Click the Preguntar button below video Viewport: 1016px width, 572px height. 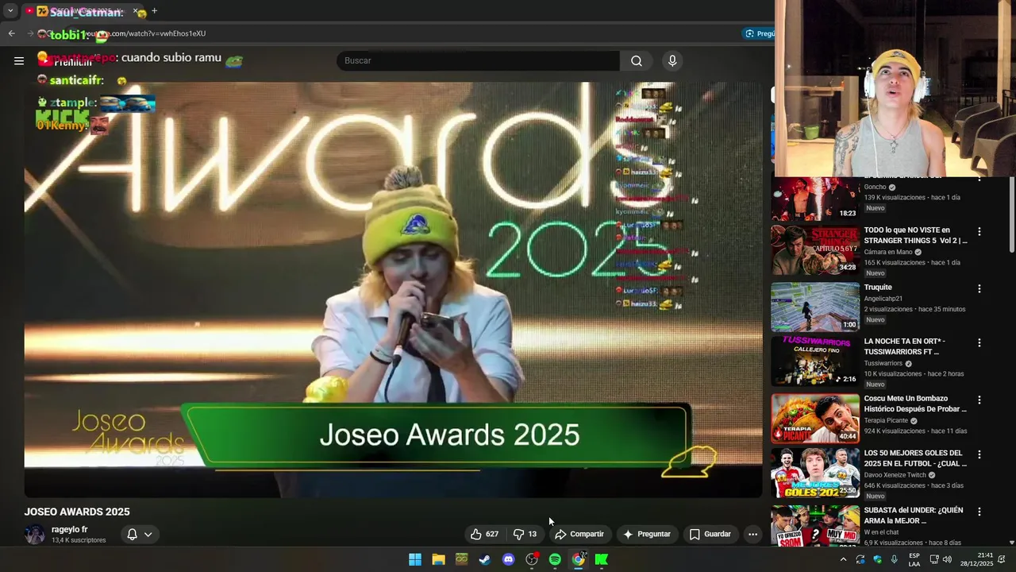click(x=646, y=534)
